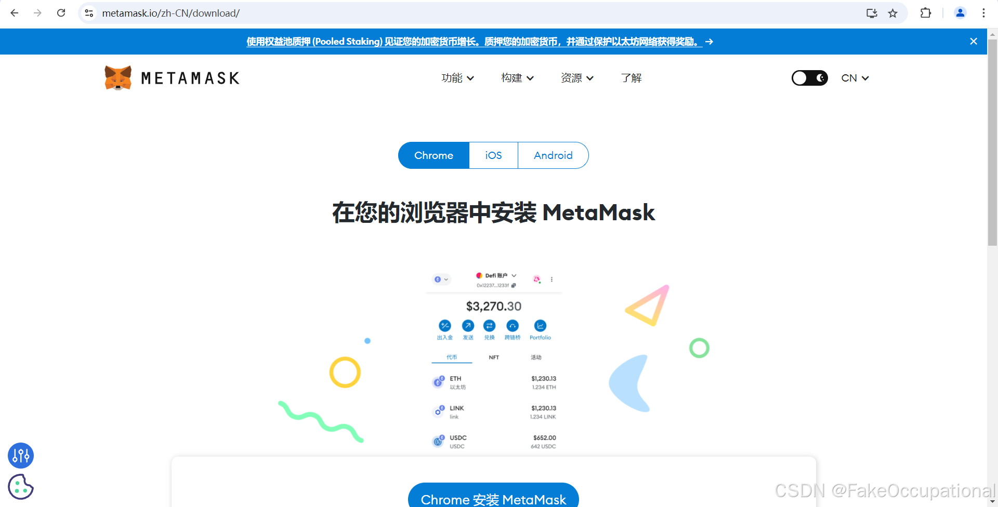Expand the 构建 menu
Viewport: 998px width, 507px height.
(x=517, y=78)
